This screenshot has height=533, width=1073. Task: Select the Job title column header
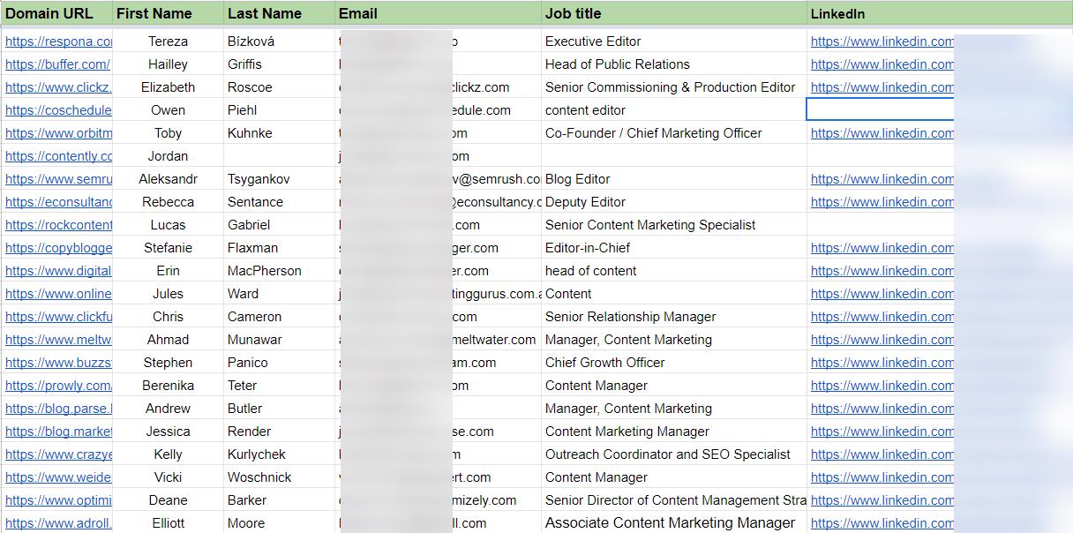pyautogui.click(x=674, y=13)
